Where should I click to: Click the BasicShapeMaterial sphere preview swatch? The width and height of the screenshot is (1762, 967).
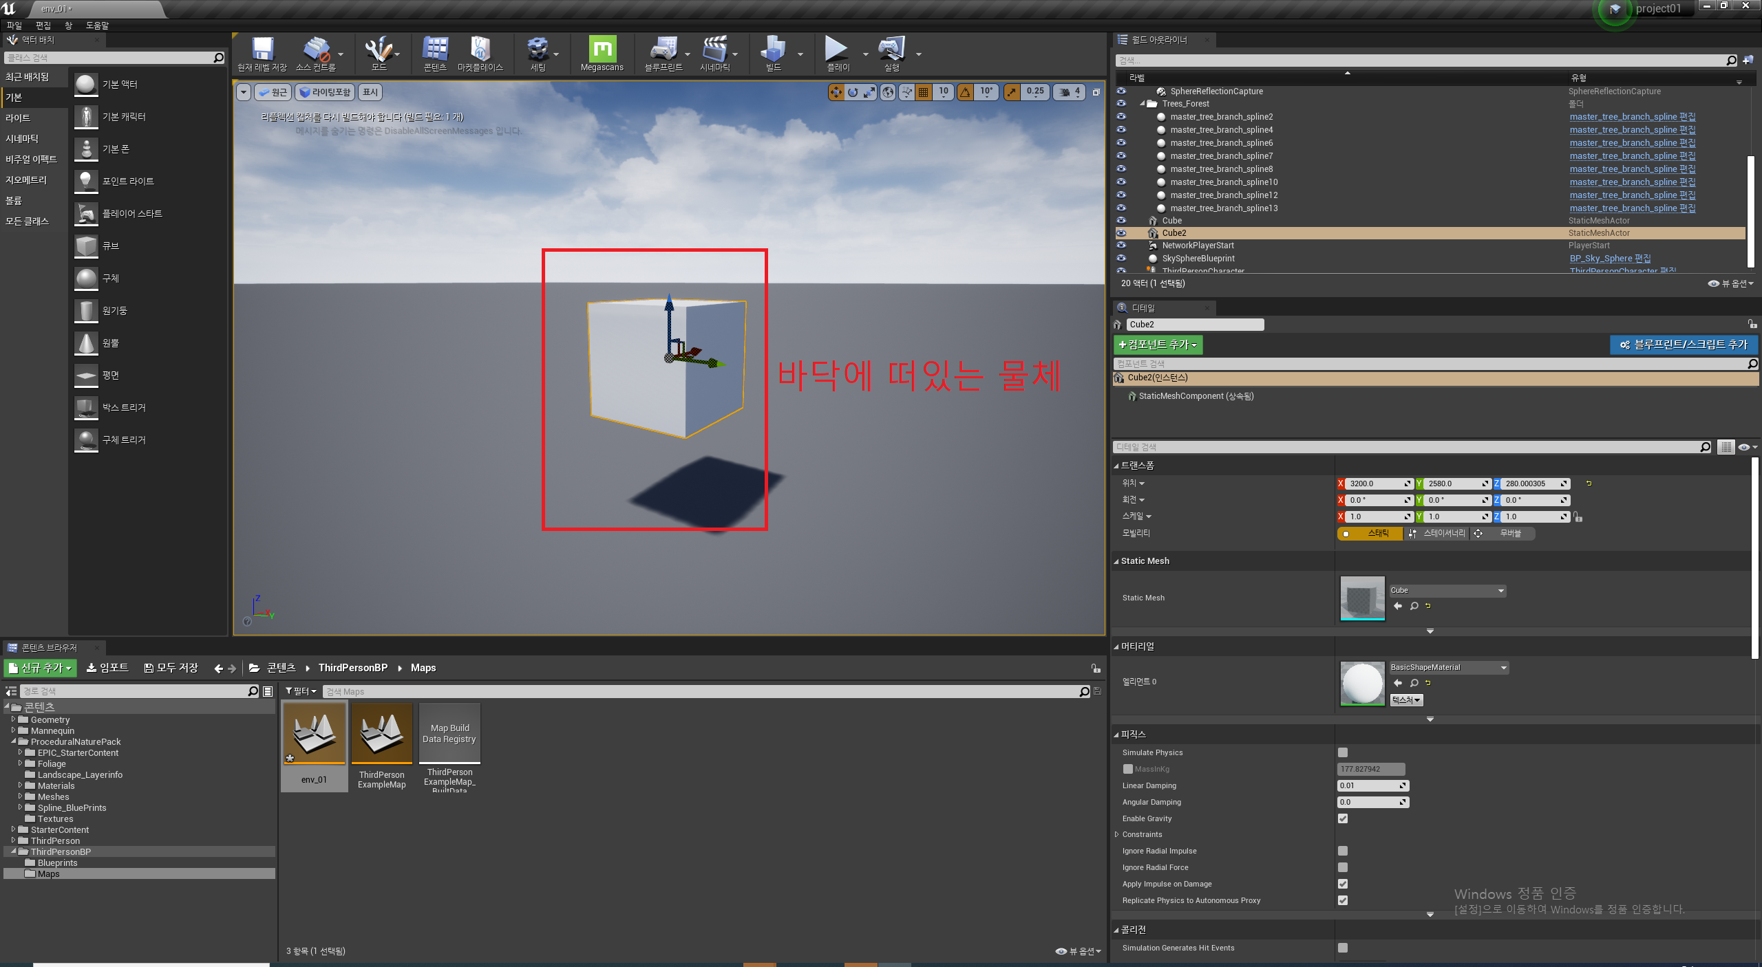tap(1362, 684)
